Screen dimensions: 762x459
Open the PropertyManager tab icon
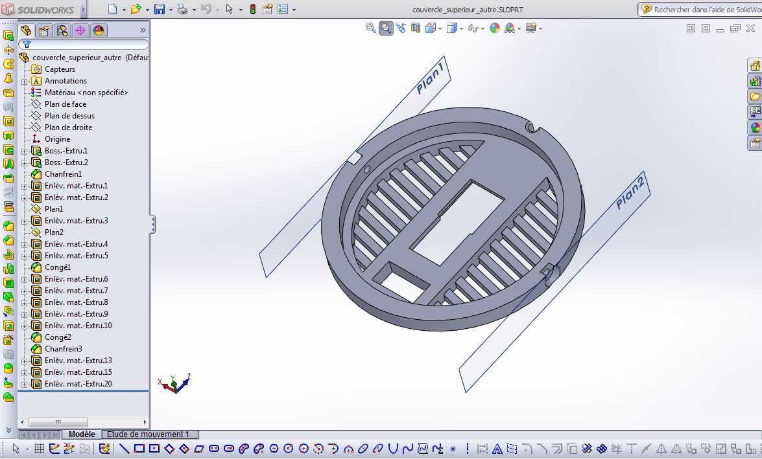[44, 30]
